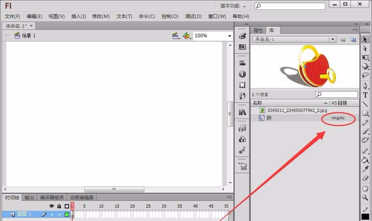Open the 修改(M) menu
372x221 pixels.
[101, 16]
